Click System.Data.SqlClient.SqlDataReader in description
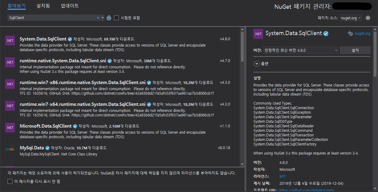The width and height of the screenshot is (378, 192). coord(284,126)
